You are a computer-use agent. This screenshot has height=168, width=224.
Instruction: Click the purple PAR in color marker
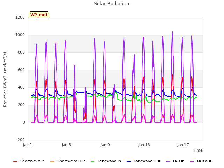168,162
